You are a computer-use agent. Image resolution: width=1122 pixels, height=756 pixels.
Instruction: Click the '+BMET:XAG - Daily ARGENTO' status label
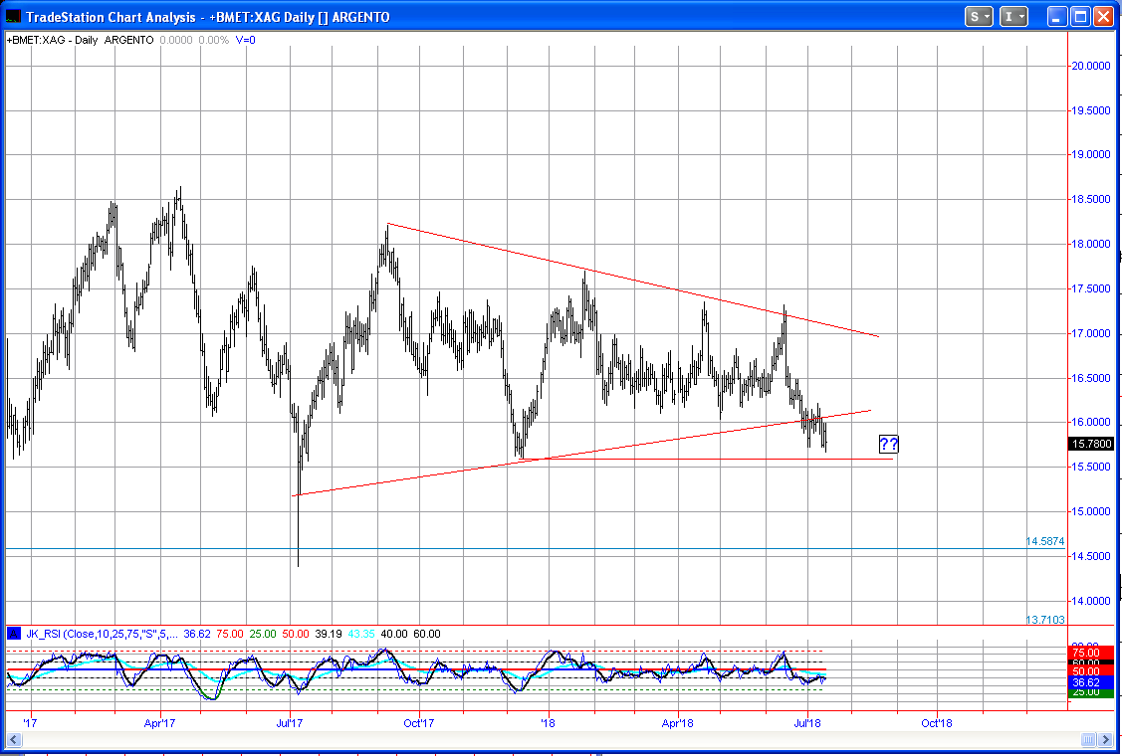[80, 40]
